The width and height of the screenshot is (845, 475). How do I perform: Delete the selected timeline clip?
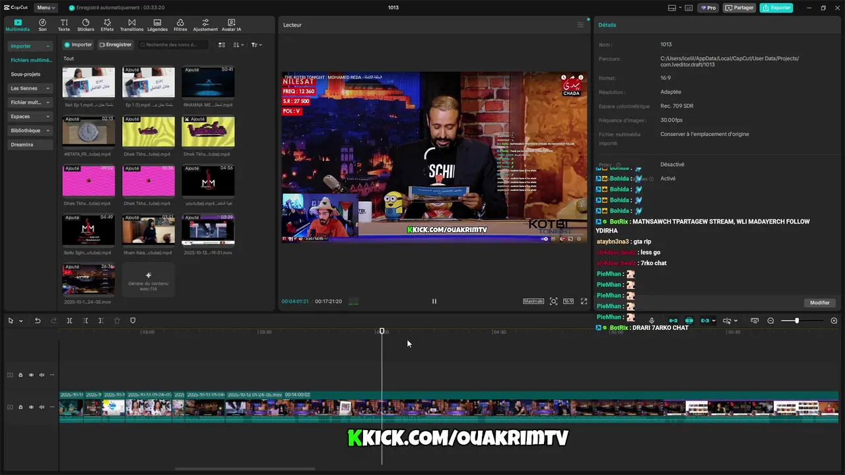117,321
